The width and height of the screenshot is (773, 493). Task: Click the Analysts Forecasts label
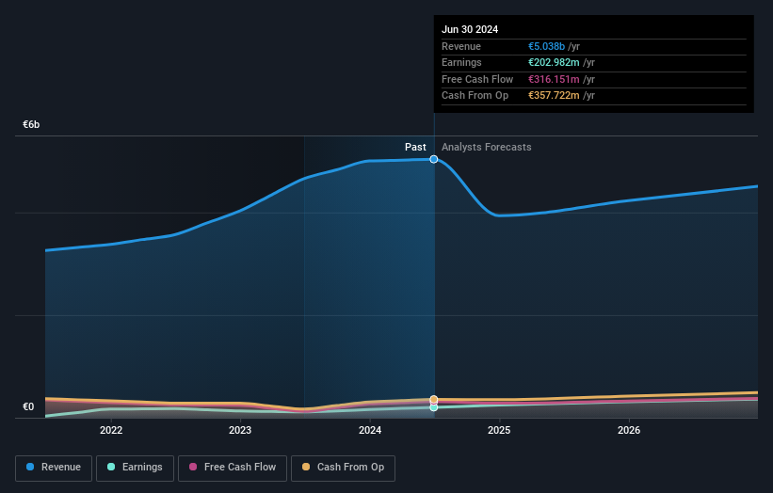click(x=486, y=147)
